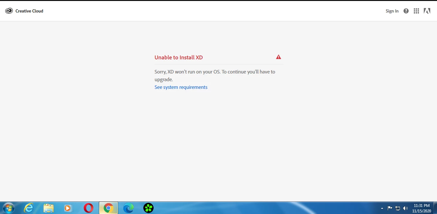Open the See system requirements link

pos(181,87)
